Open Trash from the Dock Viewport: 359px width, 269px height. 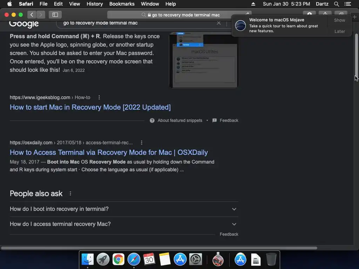click(x=271, y=260)
